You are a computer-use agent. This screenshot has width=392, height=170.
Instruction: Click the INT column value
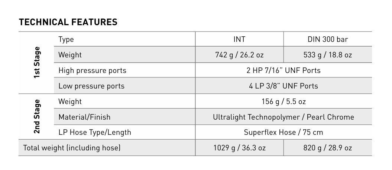coord(239,39)
